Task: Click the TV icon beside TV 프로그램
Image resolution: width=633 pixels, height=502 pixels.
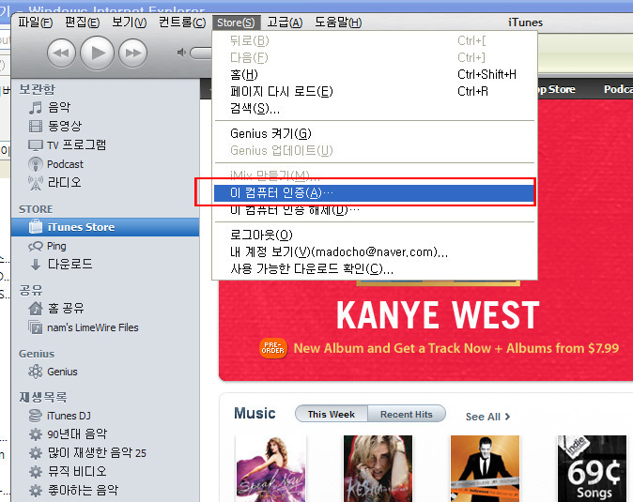Action: coord(36,145)
